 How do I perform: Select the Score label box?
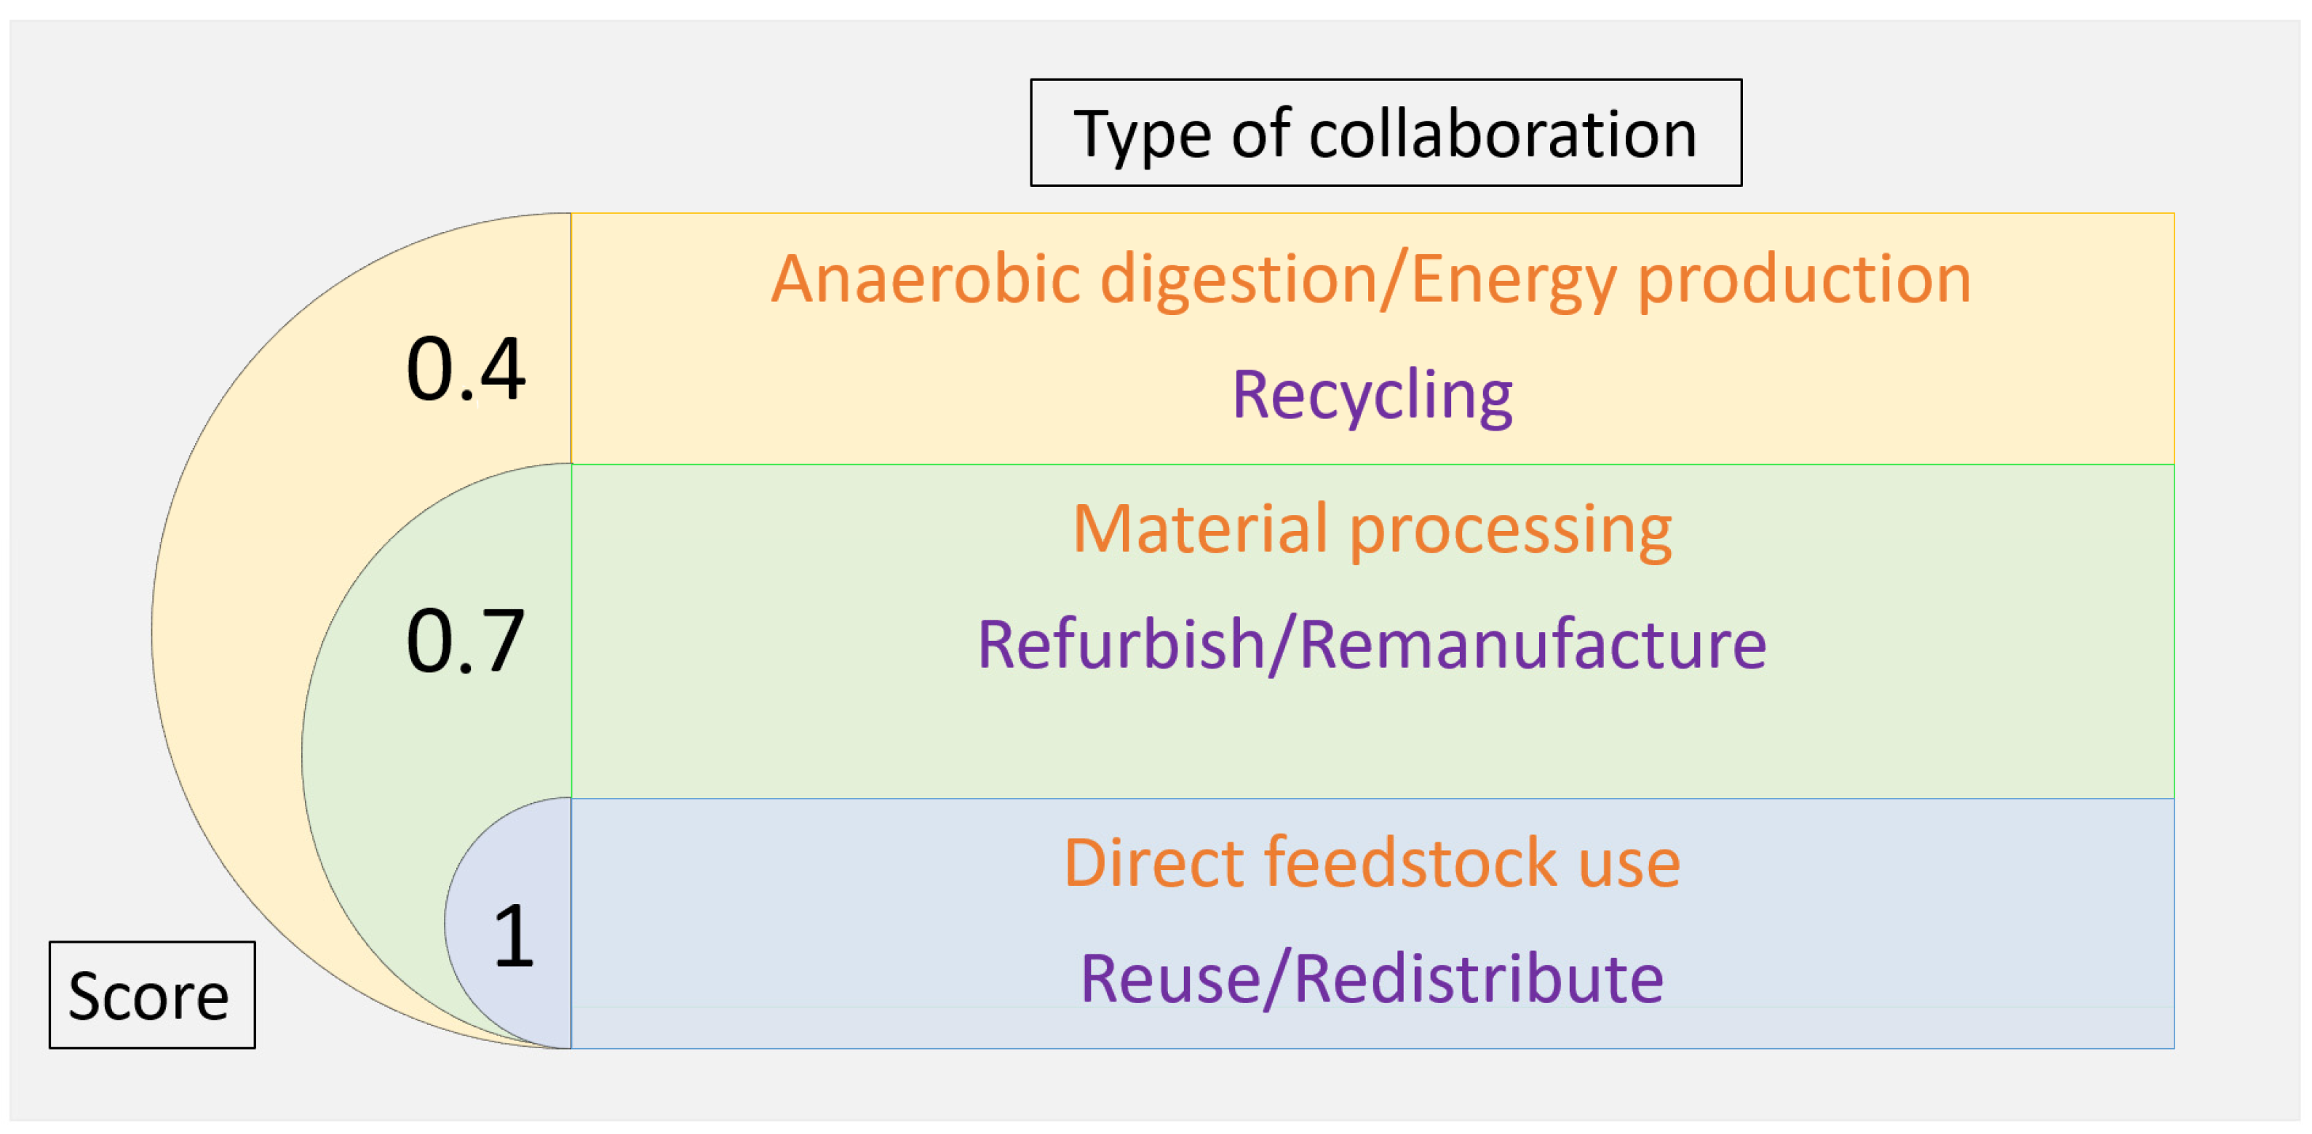pos(151,995)
